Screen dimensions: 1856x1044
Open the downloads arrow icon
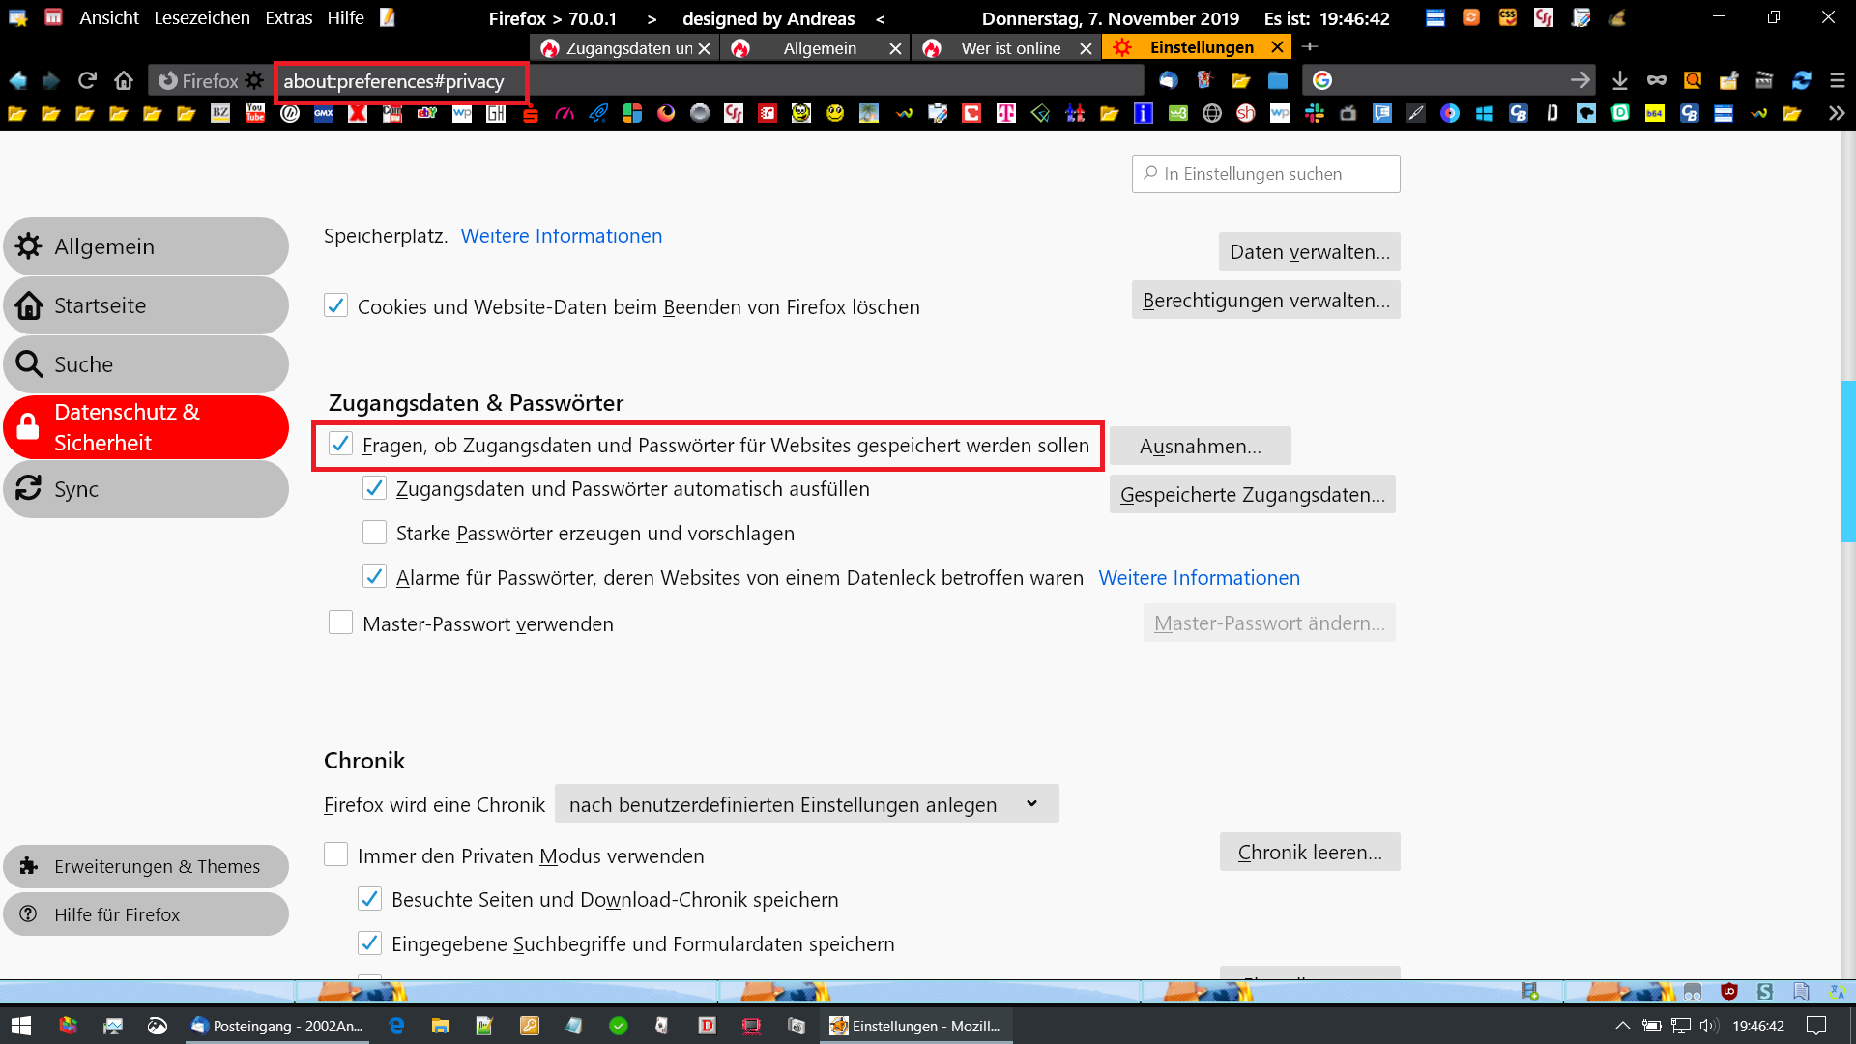pos(1620,80)
